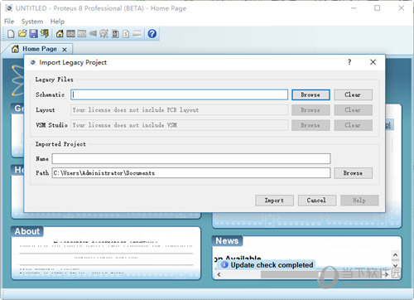This screenshot has height=300, width=414.
Task: Browse for a Schematic file
Action: coord(310,94)
